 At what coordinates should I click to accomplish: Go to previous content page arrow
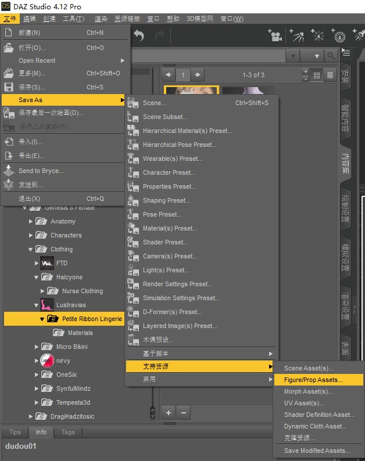pos(169,75)
